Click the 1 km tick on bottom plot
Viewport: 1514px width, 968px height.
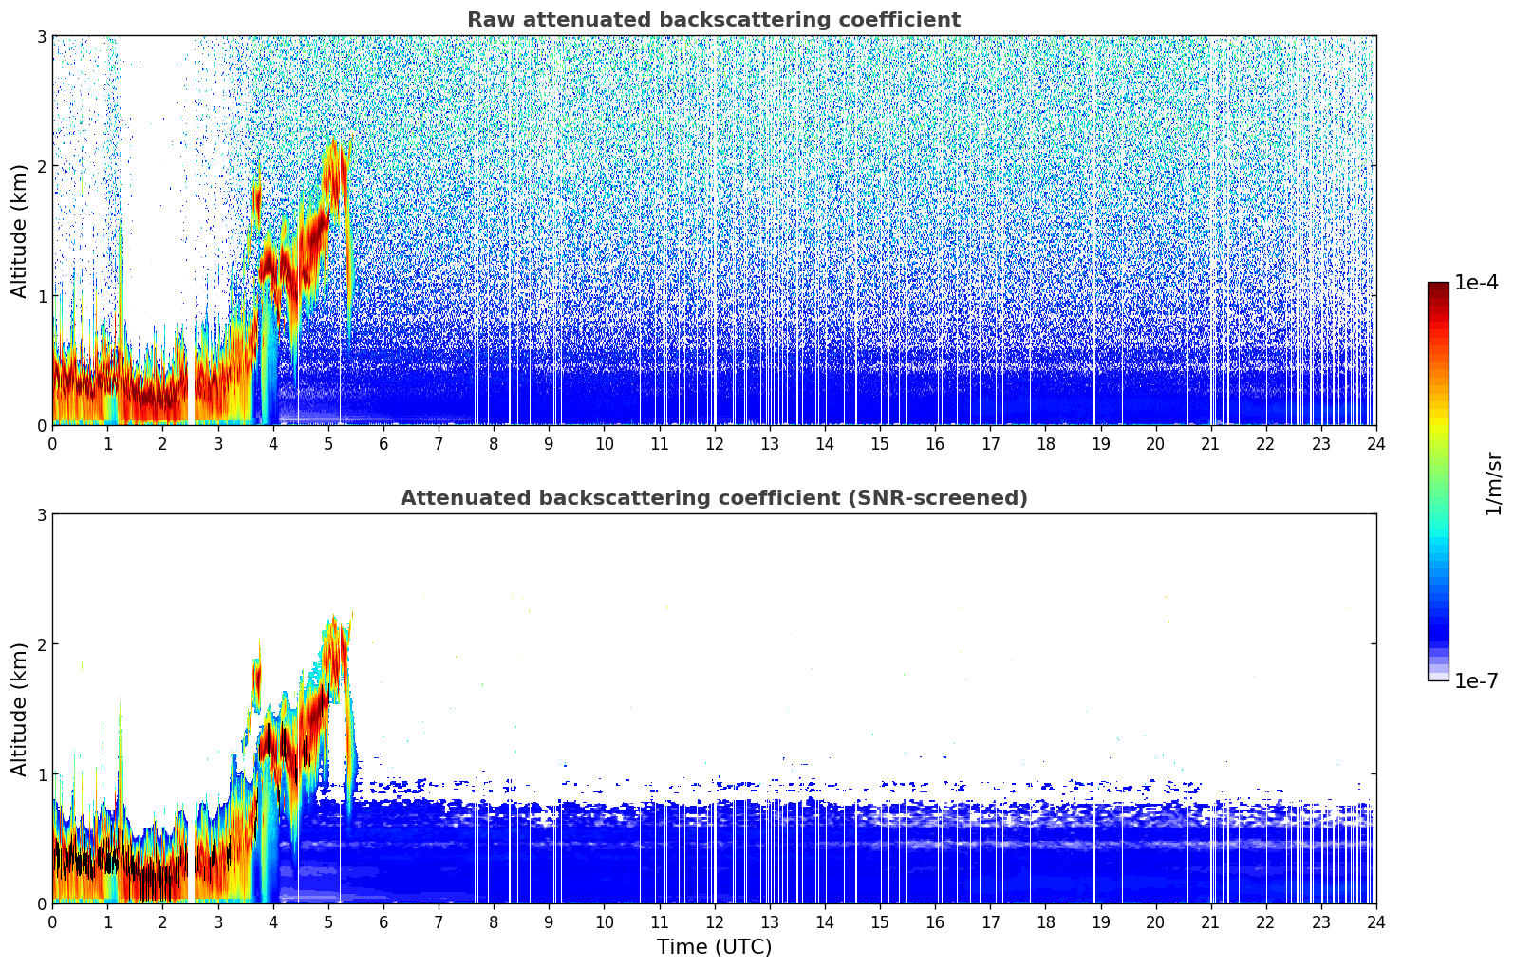coord(42,774)
